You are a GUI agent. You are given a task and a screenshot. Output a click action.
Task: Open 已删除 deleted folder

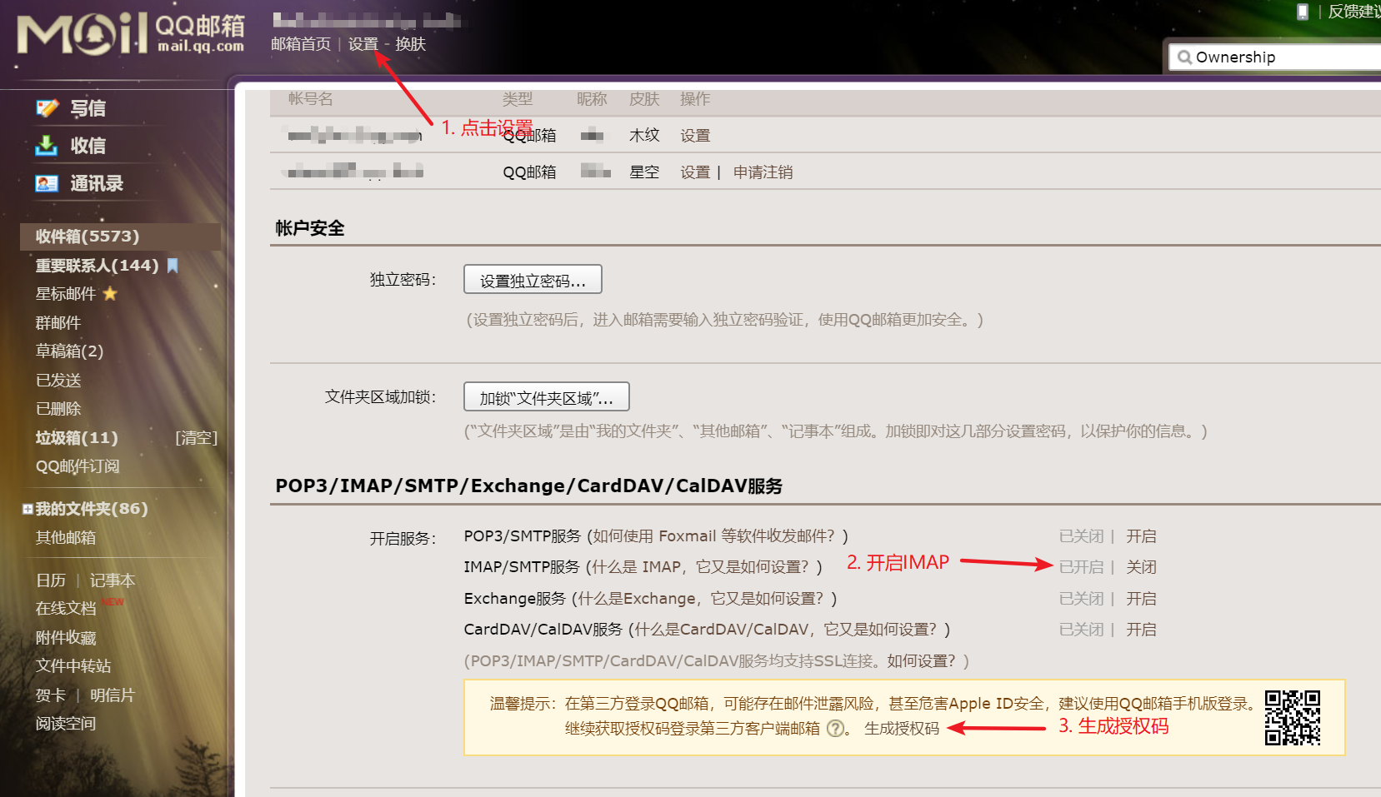[58, 409]
